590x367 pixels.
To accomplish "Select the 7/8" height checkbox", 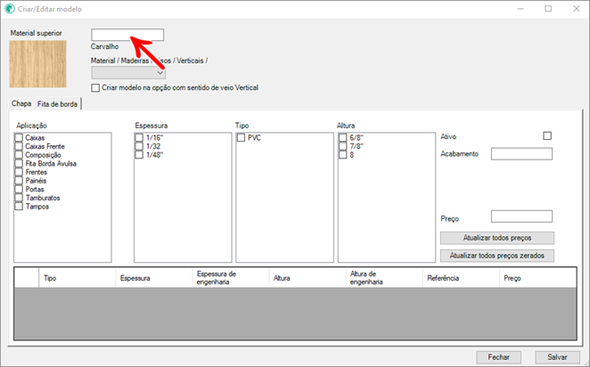I will pos(343,146).
